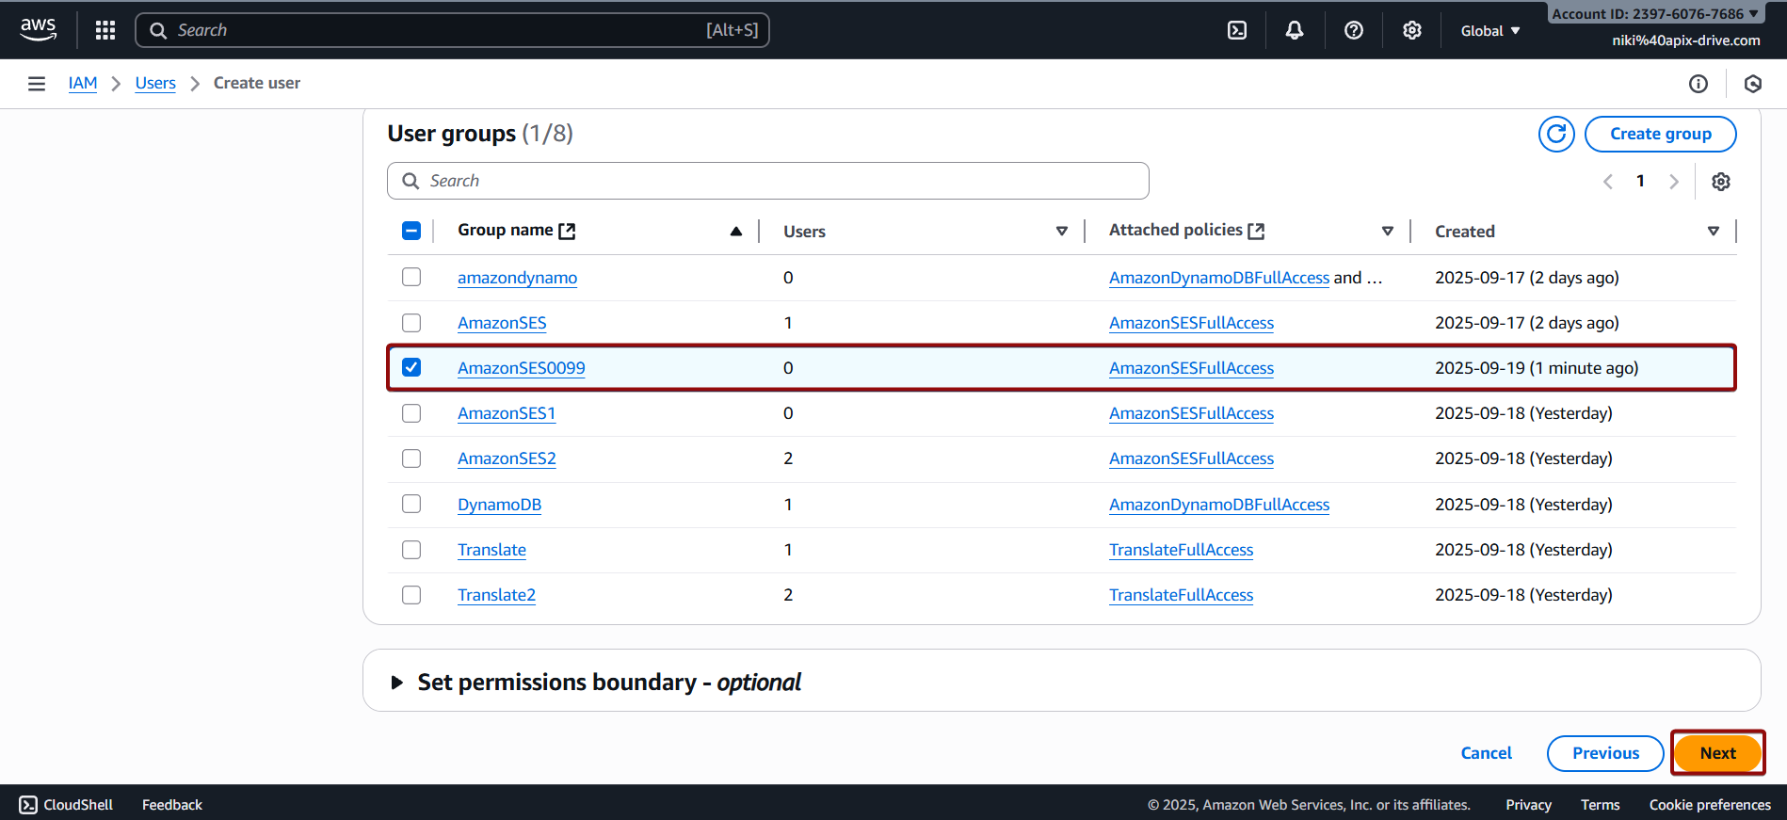Click the Create group button
1787x820 pixels.
coord(1660,134)
